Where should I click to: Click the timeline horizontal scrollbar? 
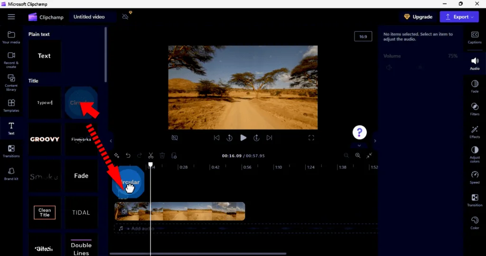point(198,254)
